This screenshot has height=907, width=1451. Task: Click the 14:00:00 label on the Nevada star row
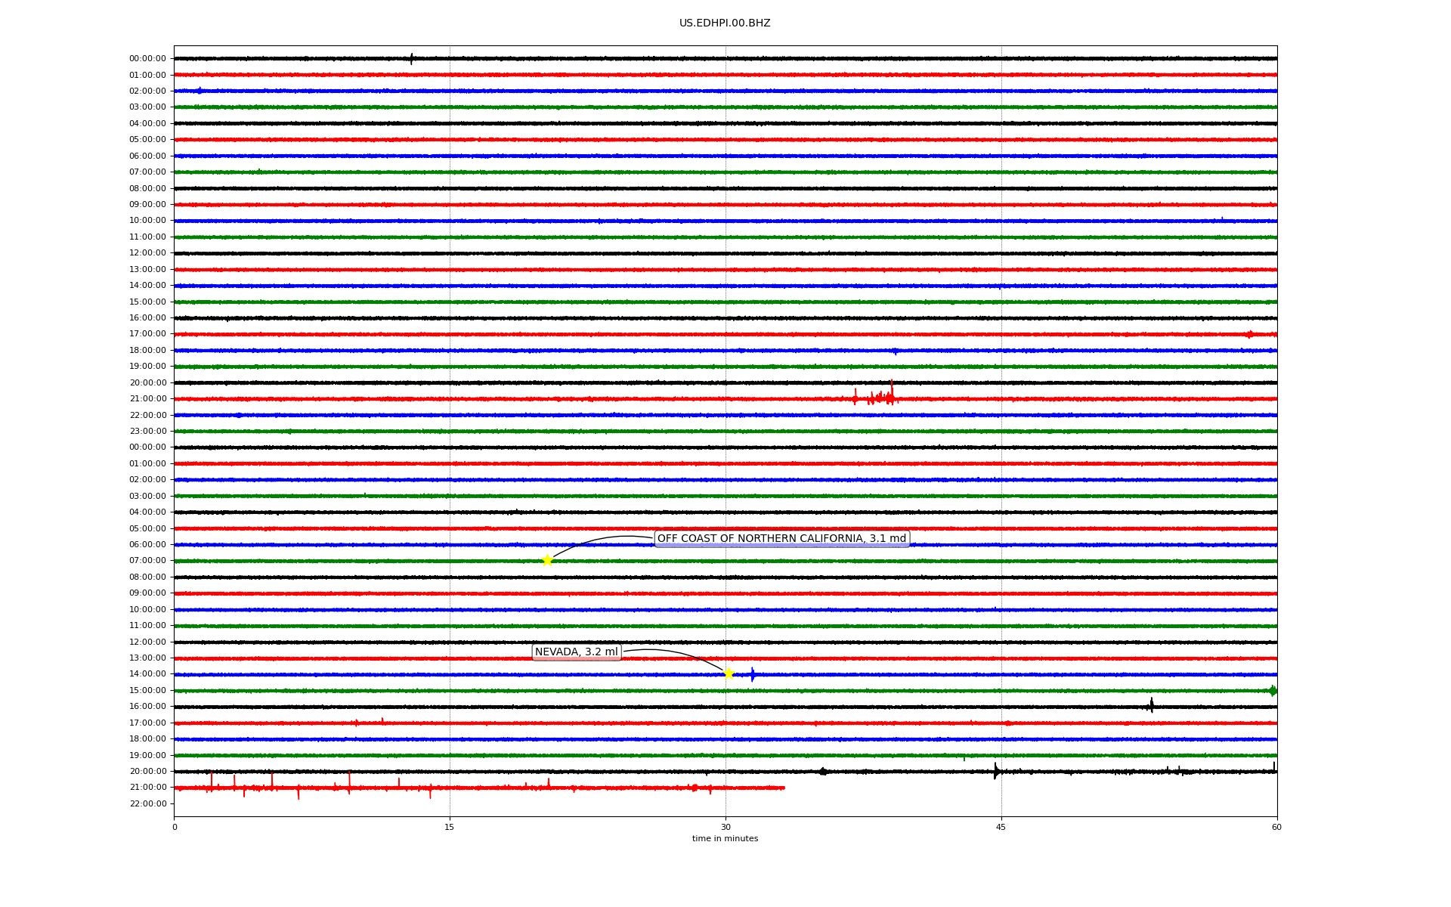pyautogui.click(x=147, y=673)
